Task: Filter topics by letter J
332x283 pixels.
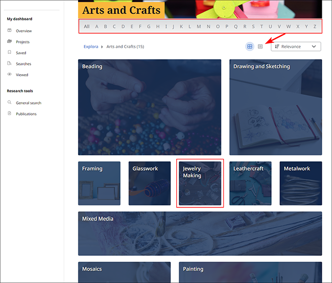Action: pyautogui.click(x=173, y=27)
